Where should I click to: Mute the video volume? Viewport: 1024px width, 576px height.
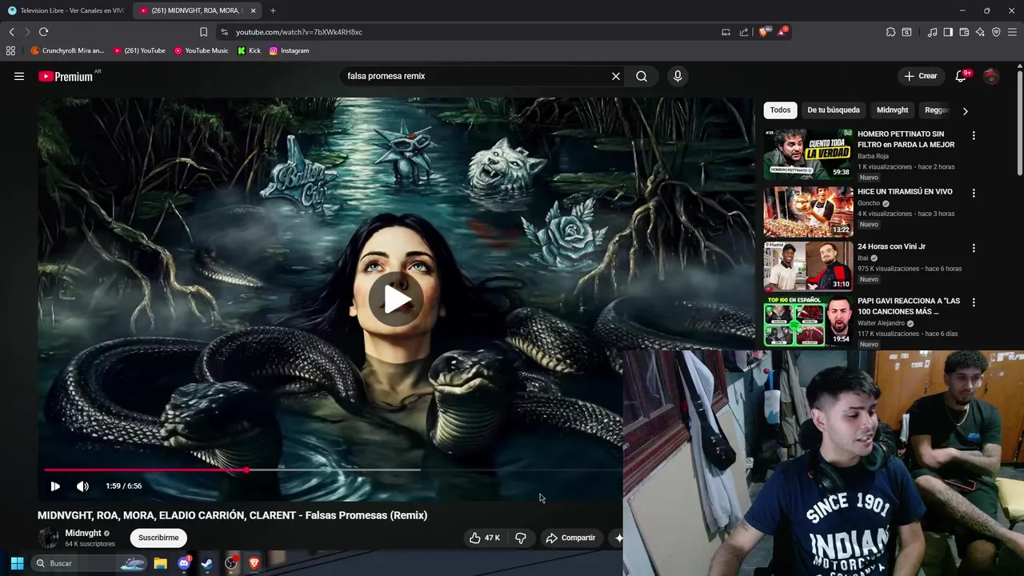pos(82,486)
